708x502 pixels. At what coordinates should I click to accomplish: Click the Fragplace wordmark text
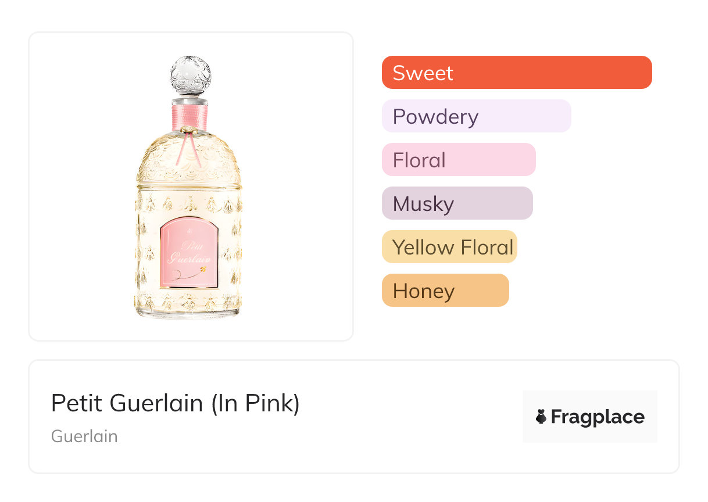(x=598, y=417)
